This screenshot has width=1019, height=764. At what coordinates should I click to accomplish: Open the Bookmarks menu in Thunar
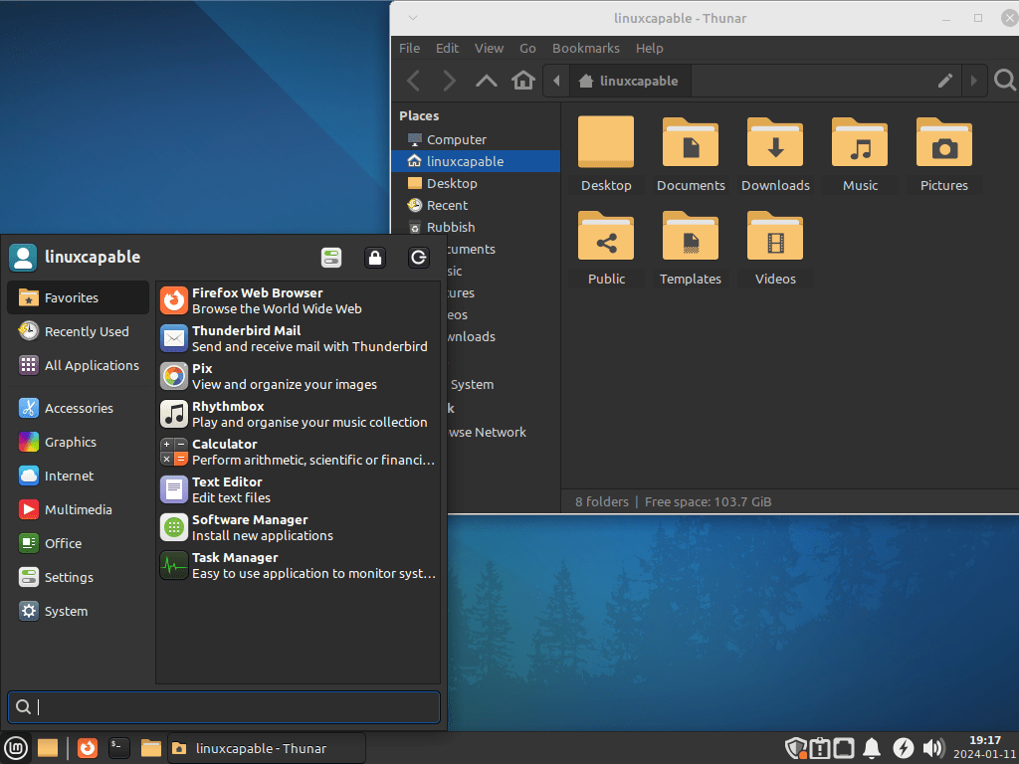pyautogui.click(x=585, y=48)
